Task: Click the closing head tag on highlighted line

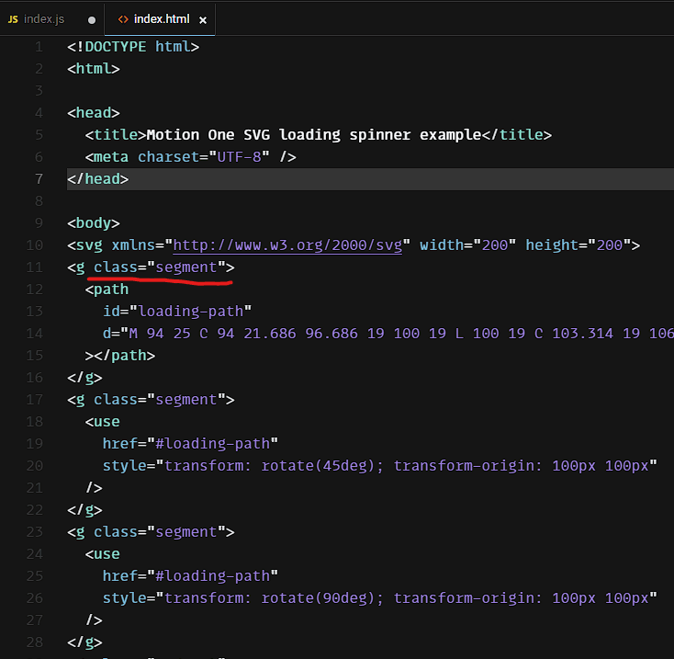Action: click(98, 179)
